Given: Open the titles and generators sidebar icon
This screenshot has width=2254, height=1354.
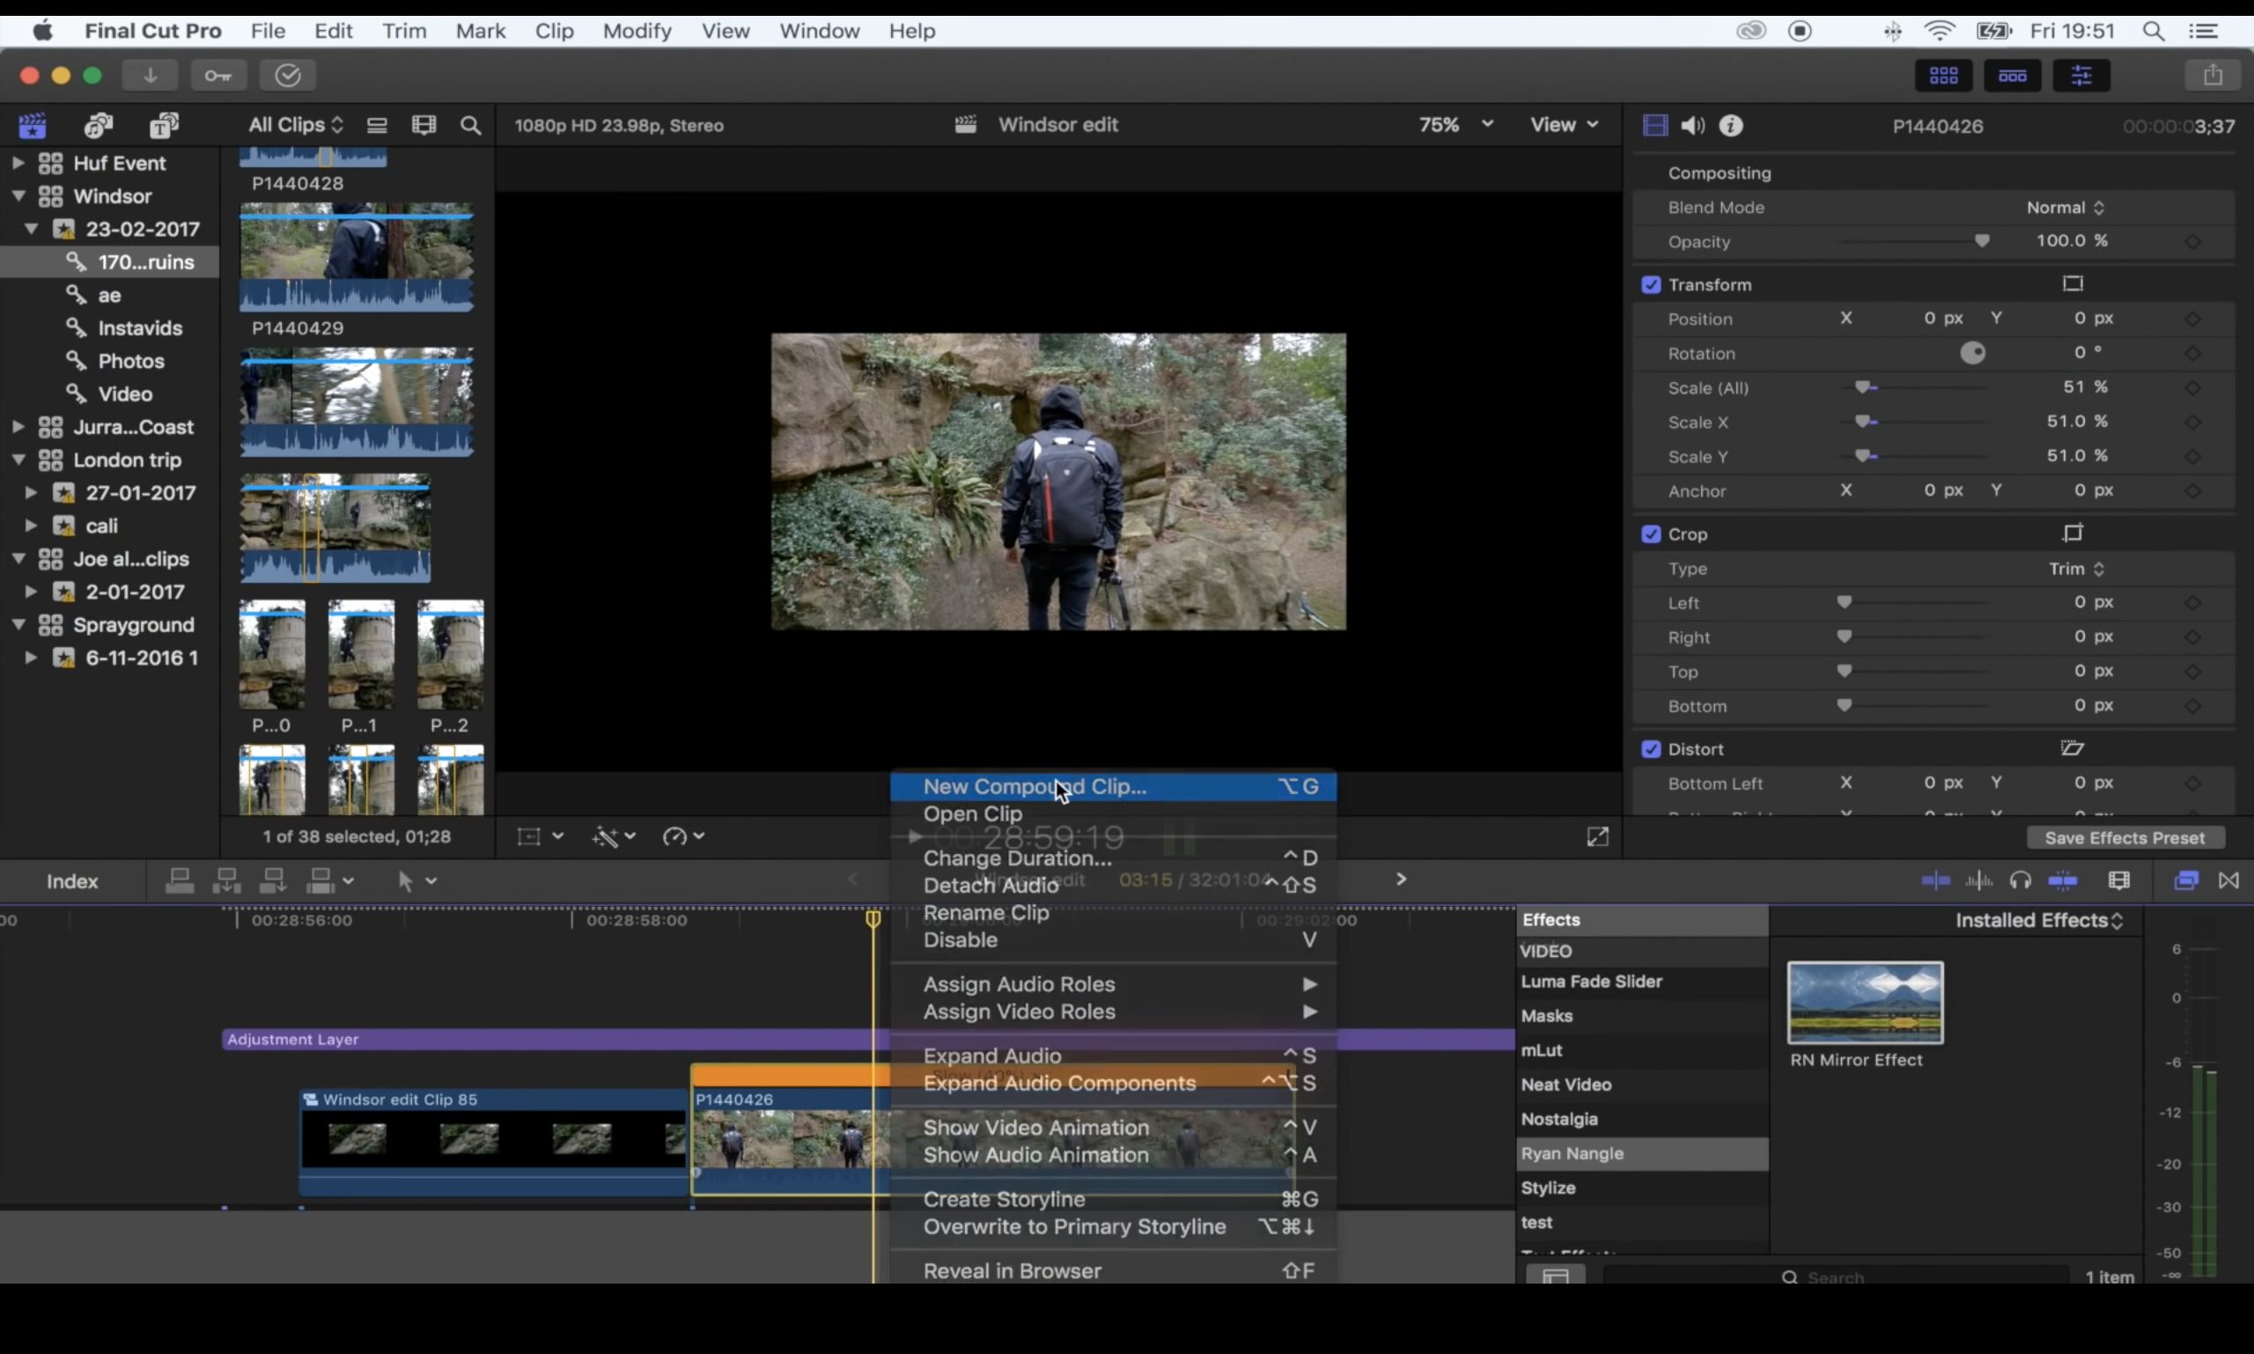Looking at the screenshot, I should [165, 126].
